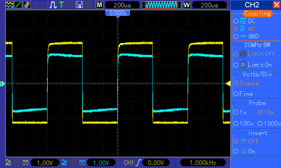
Task: Click the green T trigger icon
Action: (x=61, y=5)
